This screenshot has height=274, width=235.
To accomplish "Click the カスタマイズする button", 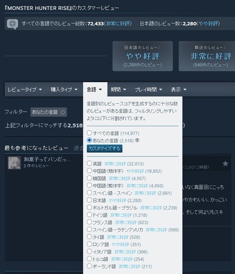I will pos(105,148).
